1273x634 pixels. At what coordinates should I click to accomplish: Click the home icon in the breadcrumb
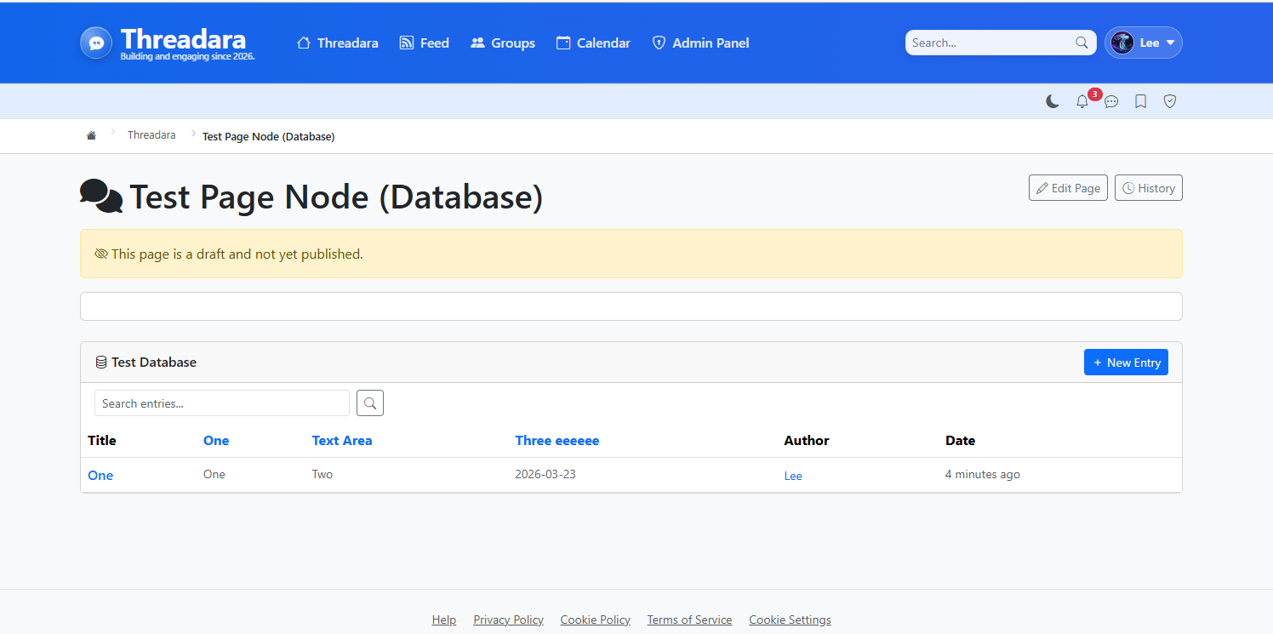tap(92, 136)
